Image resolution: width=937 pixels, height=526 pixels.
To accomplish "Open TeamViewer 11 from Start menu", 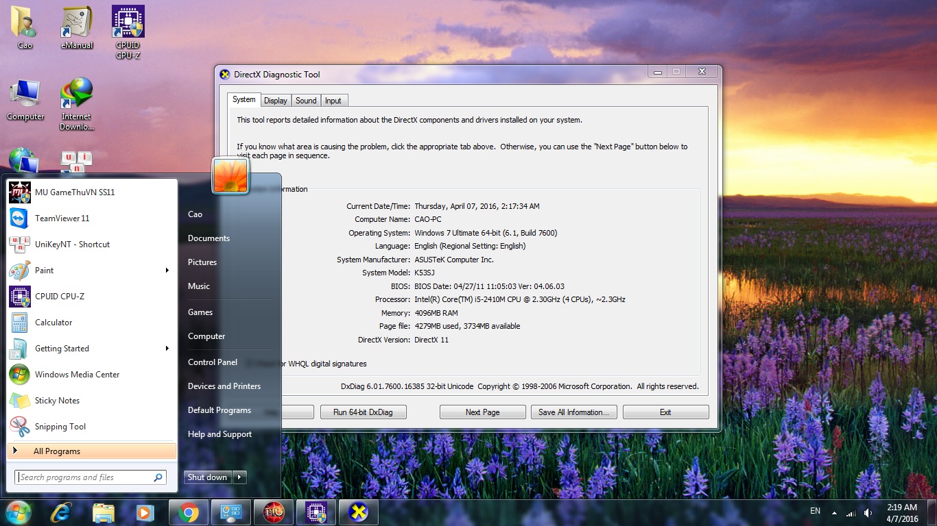I will [x=62, y=218].
